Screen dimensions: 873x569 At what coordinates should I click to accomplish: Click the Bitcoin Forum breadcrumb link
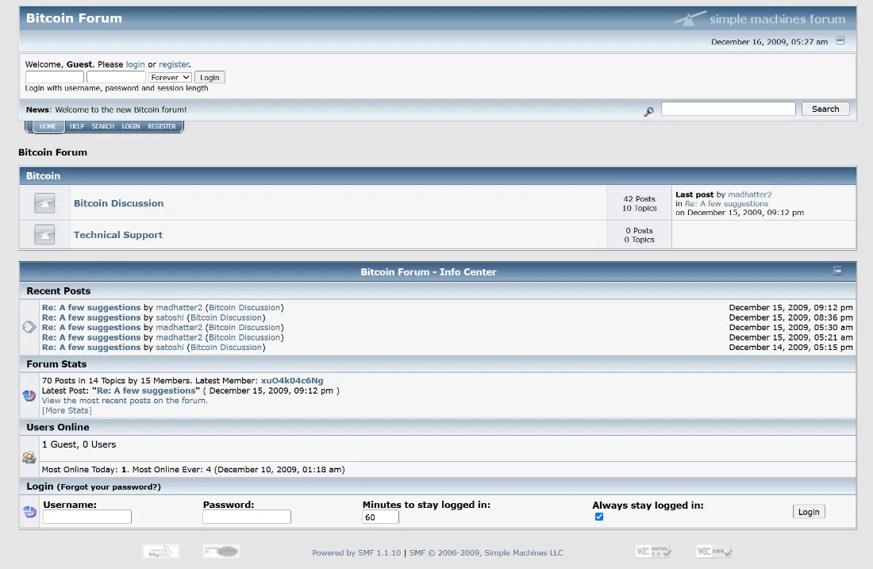[53, 152]
